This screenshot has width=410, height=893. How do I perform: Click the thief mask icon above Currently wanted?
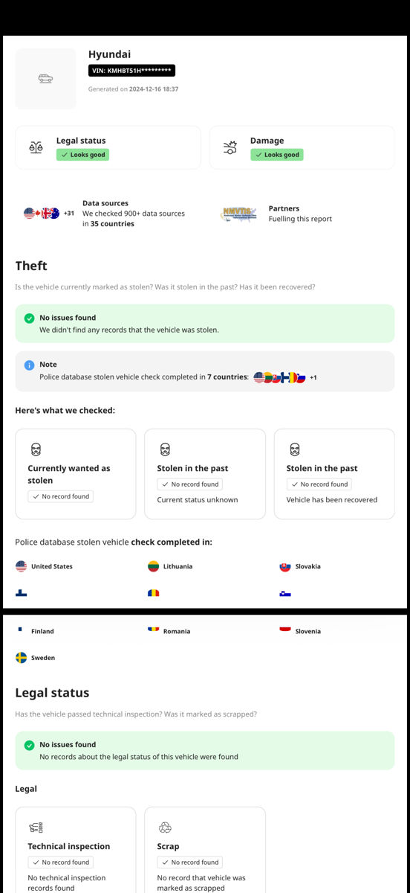pyautogui.click(x=36, y=449)
